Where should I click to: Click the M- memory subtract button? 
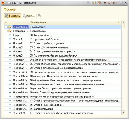(x=115, y=3)
